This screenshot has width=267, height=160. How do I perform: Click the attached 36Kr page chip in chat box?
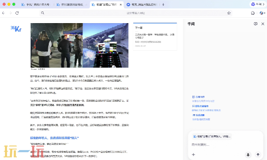click(212, 136)
